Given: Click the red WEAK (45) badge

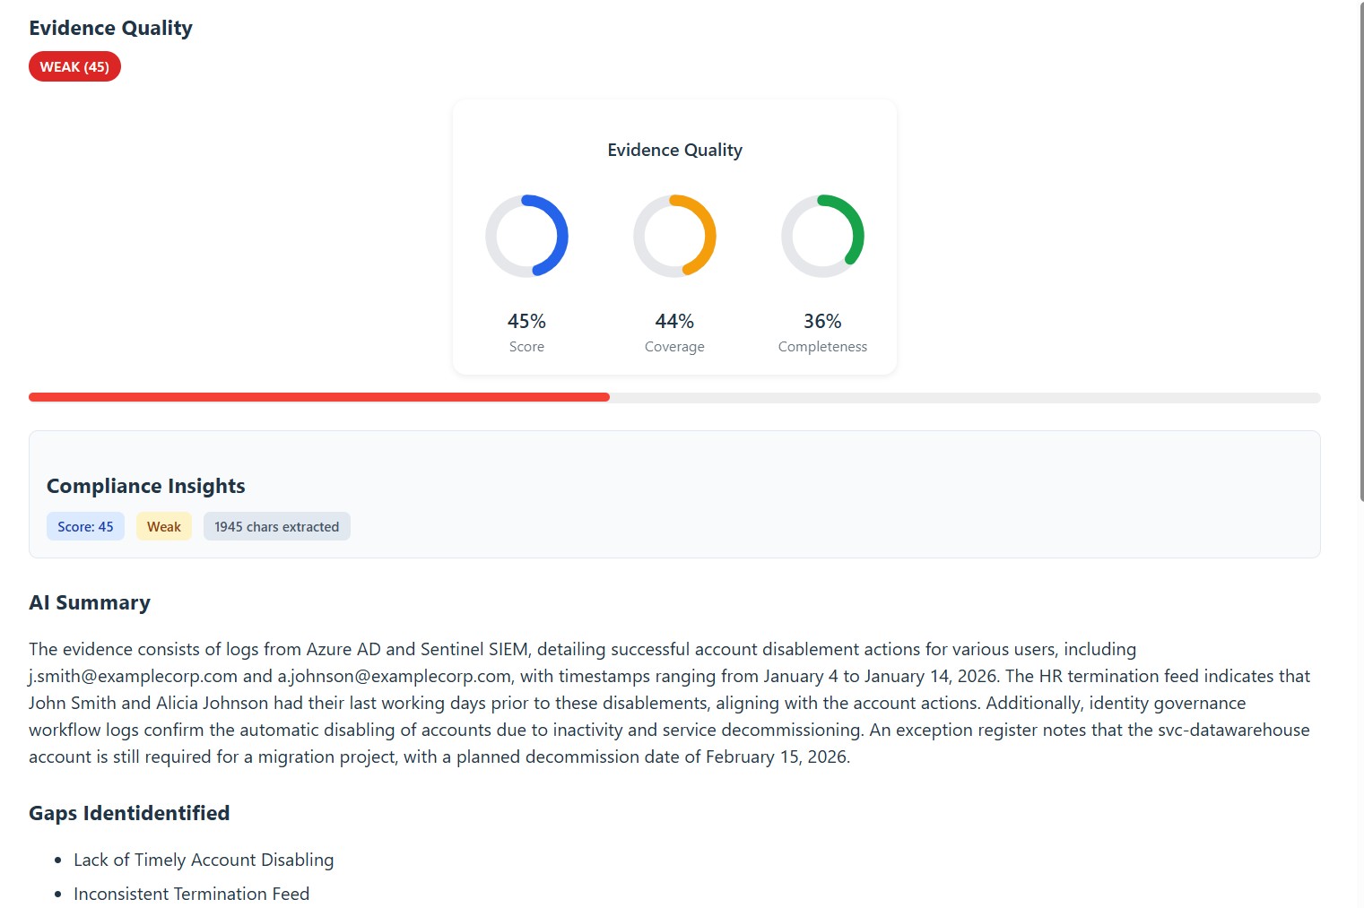Looking at the screenshot, I should (74, 67).
